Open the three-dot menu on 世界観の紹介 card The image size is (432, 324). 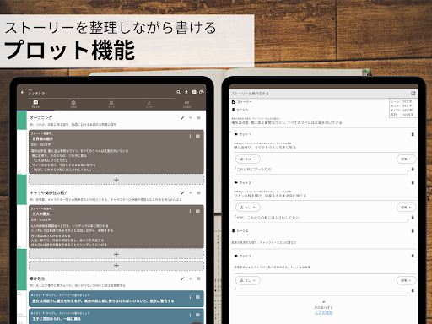(x=190, y=137)
